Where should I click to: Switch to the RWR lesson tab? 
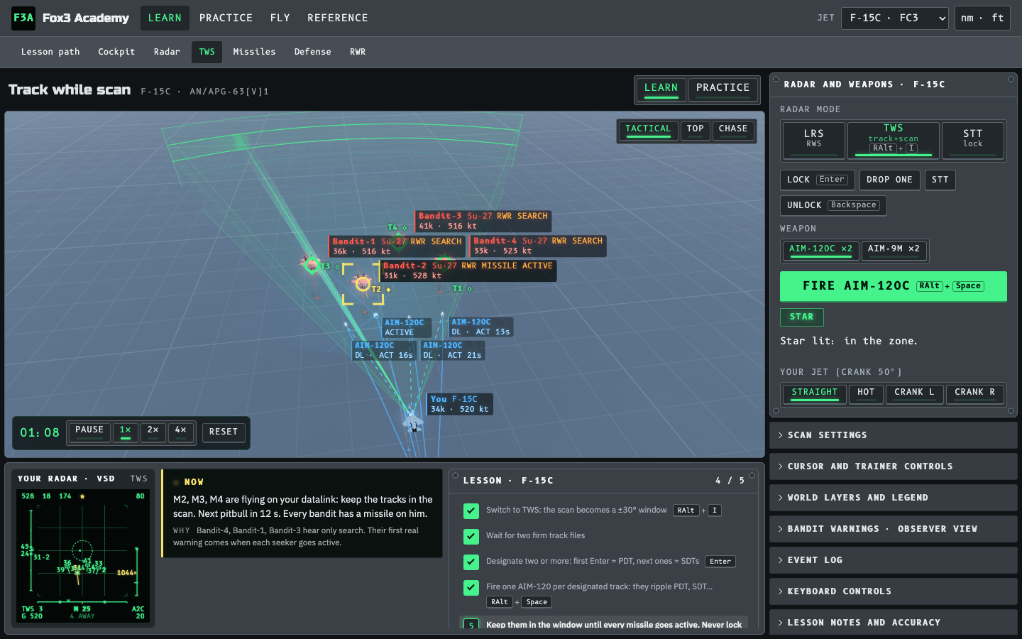(358, 52)
